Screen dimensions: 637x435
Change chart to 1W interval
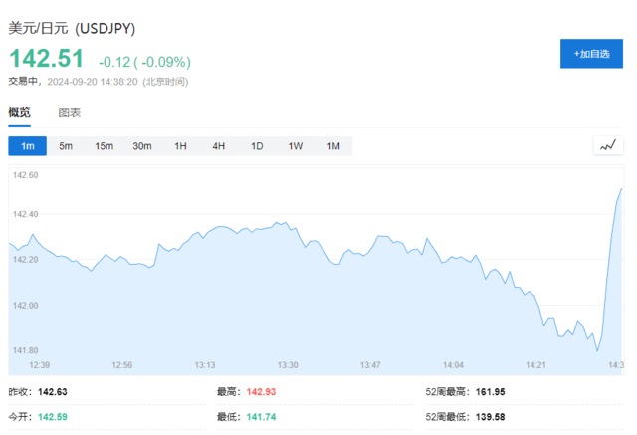[295, 146]
